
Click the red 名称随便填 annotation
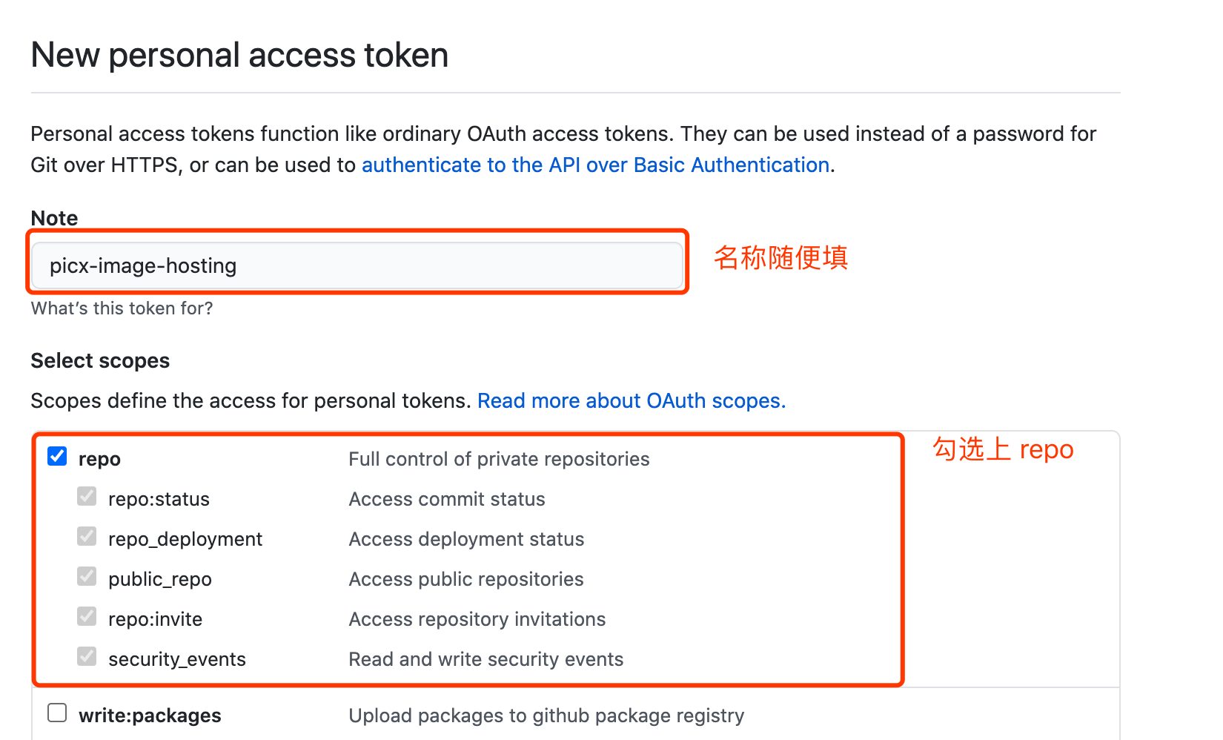pyautogui.click(x=780, y=258)
